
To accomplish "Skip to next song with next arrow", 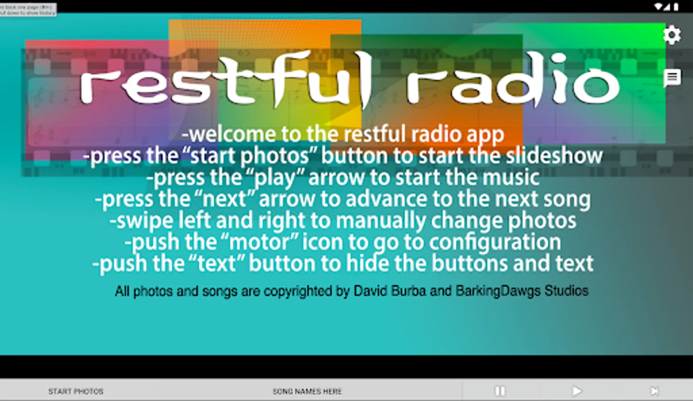I will (655, 391).
